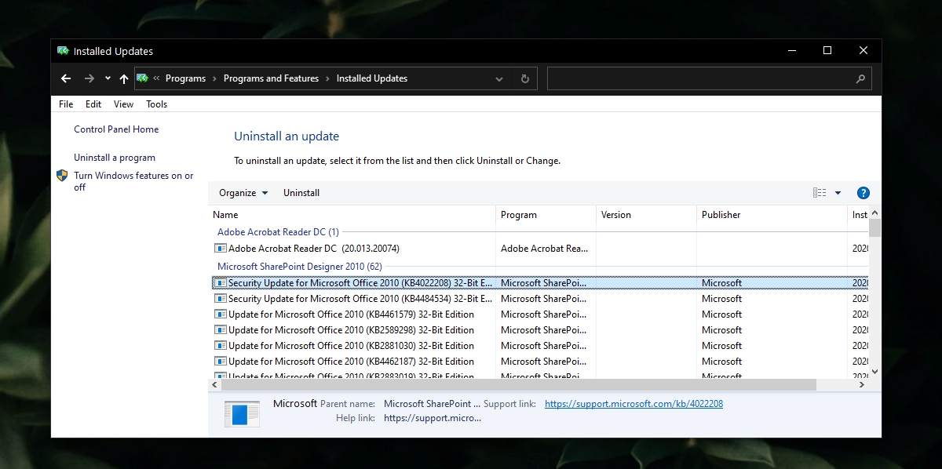
Task: Select Security Update KB4484534 row
Action: click(539, 299)
